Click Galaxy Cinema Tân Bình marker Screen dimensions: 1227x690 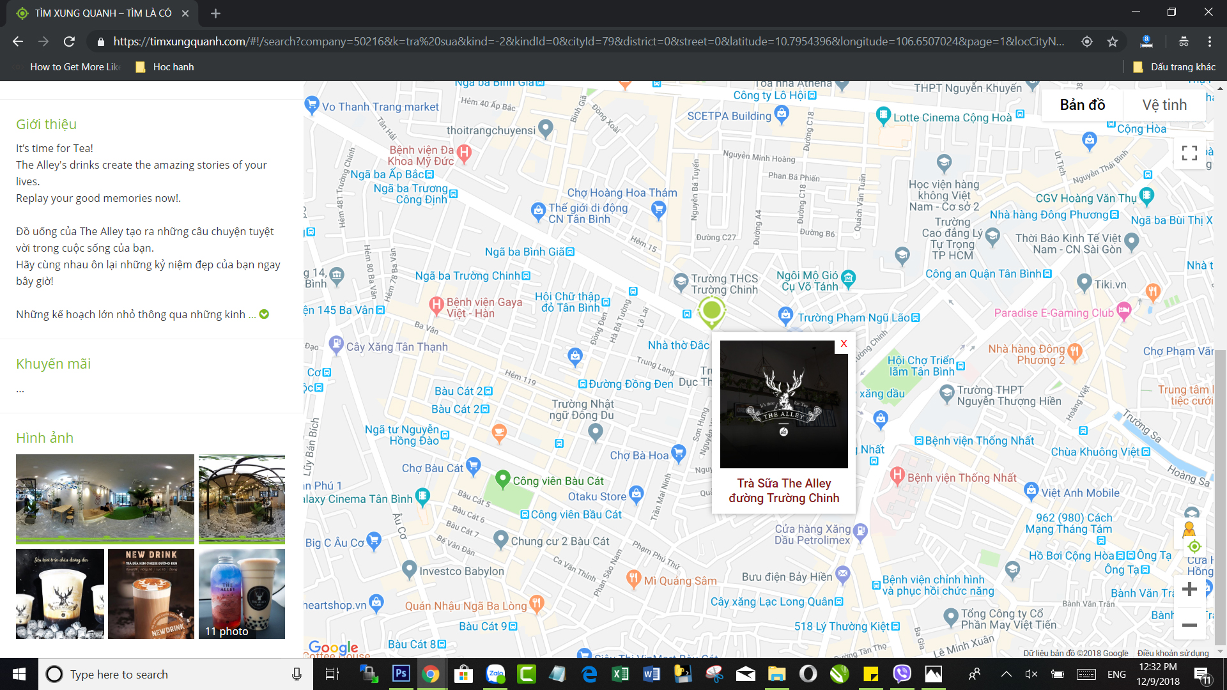(x=422, y=496)
